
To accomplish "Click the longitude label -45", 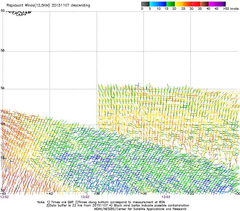I will tap(3, 194).
